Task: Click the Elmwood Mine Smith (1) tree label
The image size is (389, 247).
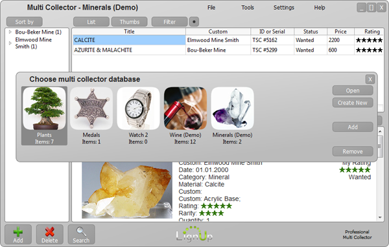Action: point(34,43)
